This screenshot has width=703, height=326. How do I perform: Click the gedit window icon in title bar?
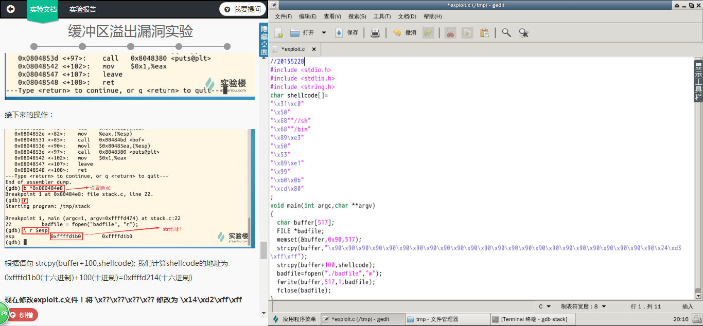pyautogui.click(x=273, y=5)
